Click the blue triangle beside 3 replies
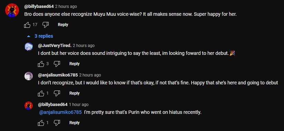This screenshot has height=131, width=284. click(x=29, y=36)
